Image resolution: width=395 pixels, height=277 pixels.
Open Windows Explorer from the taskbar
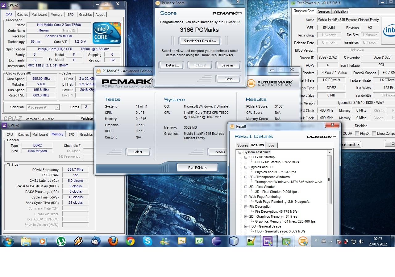26,241
